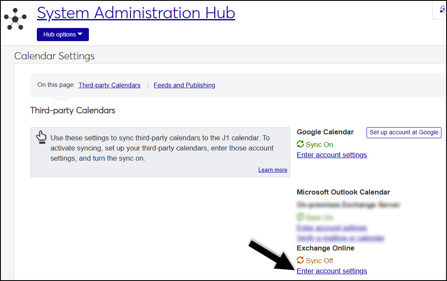Click the Set up account at Google button

coord(403,132)
